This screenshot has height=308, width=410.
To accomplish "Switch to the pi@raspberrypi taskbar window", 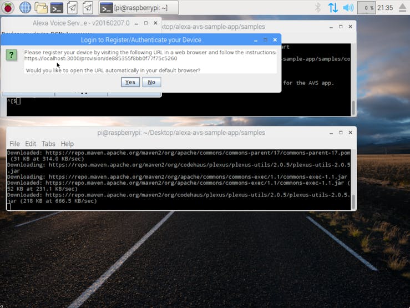I will 139,8.
